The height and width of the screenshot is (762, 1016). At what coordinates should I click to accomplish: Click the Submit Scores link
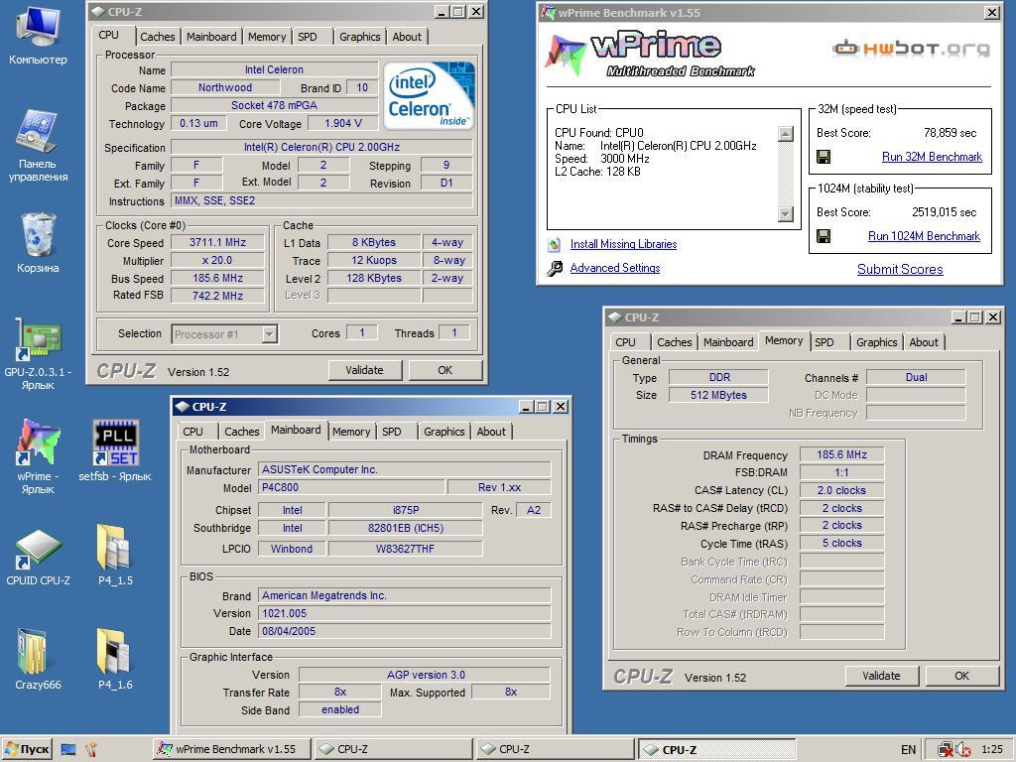[900, 270]
